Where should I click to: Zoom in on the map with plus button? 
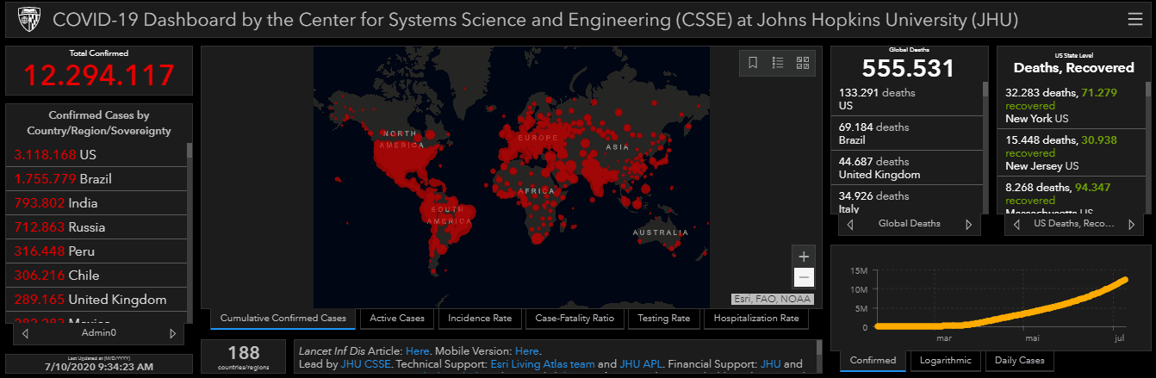[x=804, y=257]
